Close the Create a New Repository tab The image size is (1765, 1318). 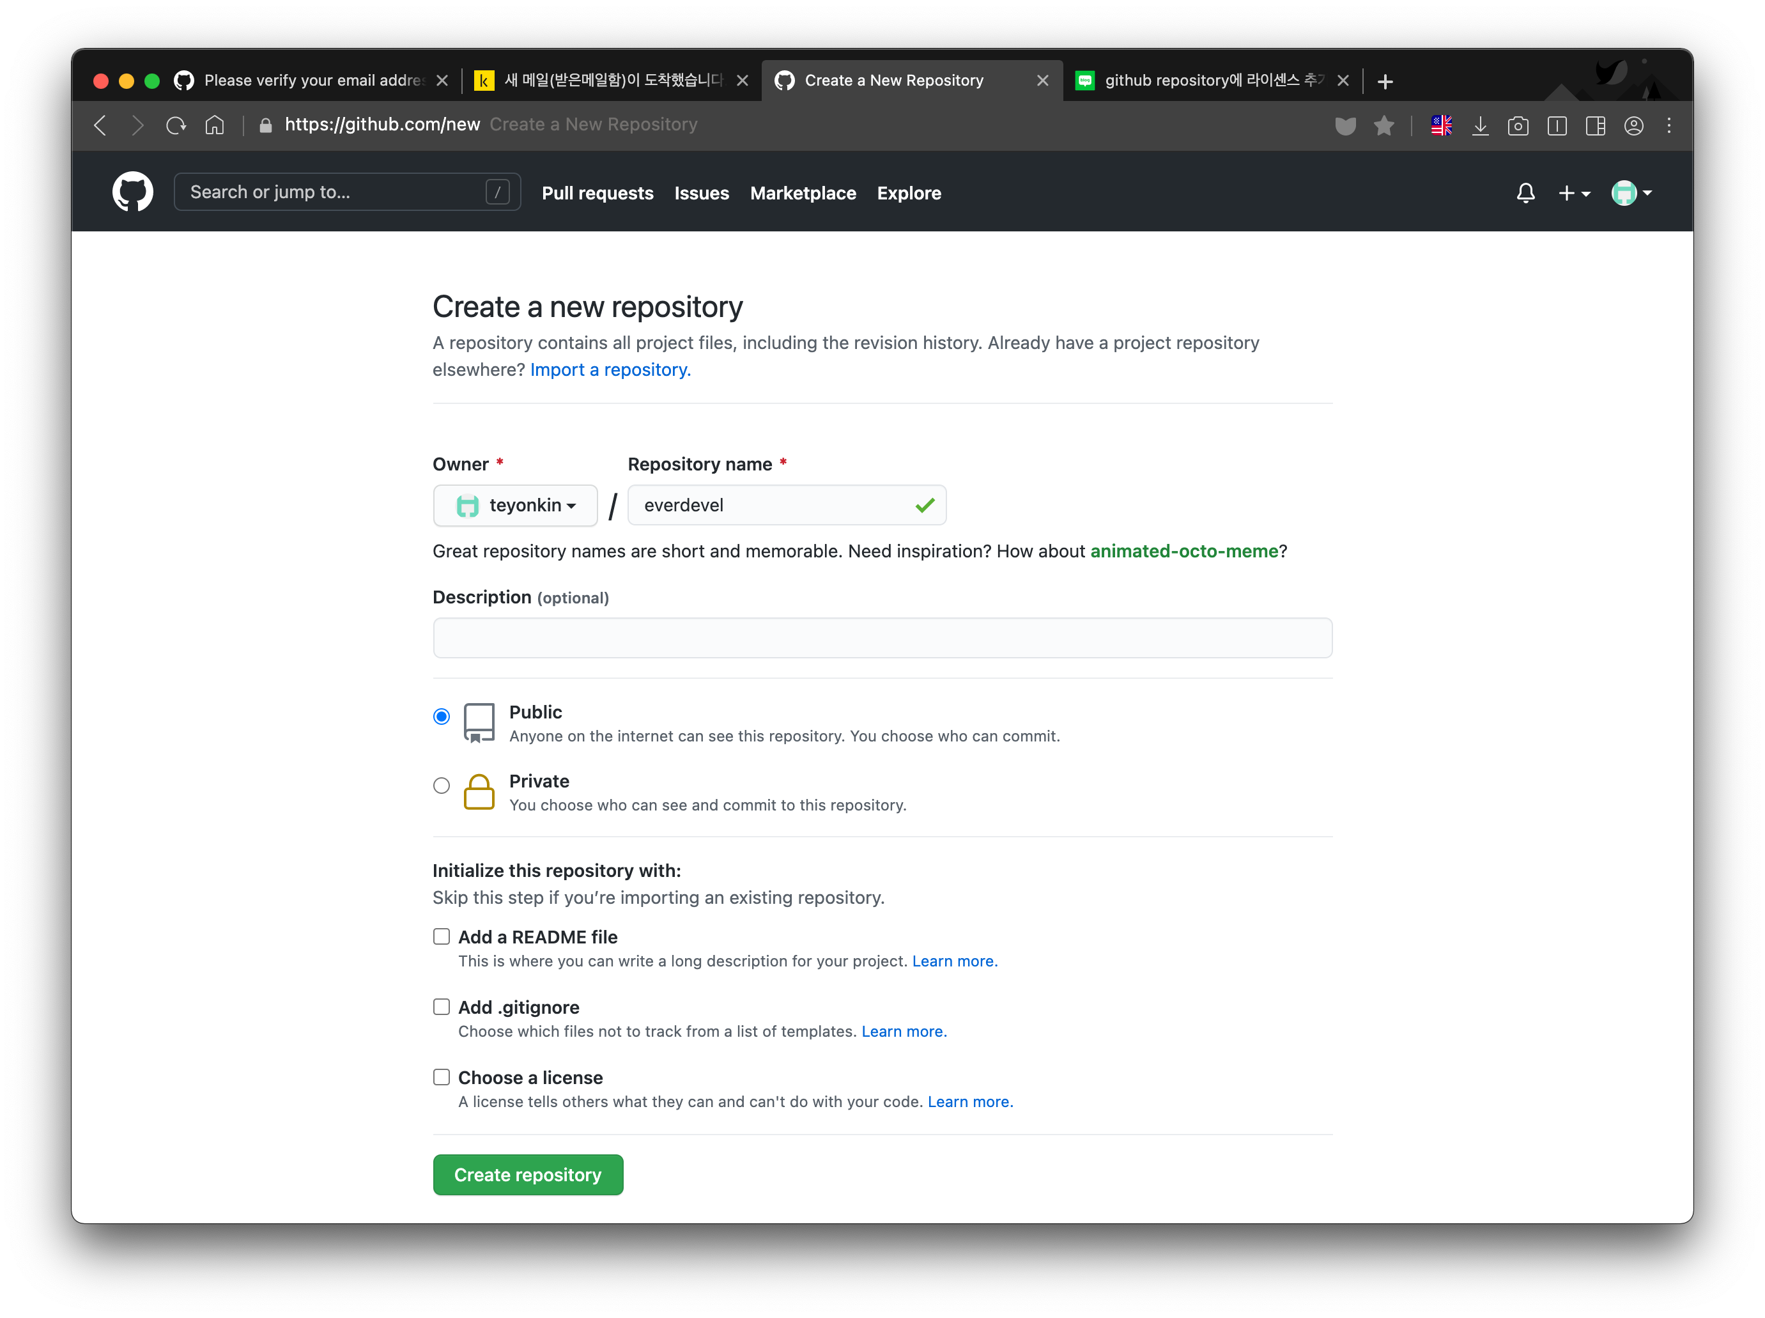(x=1042, y=81)
